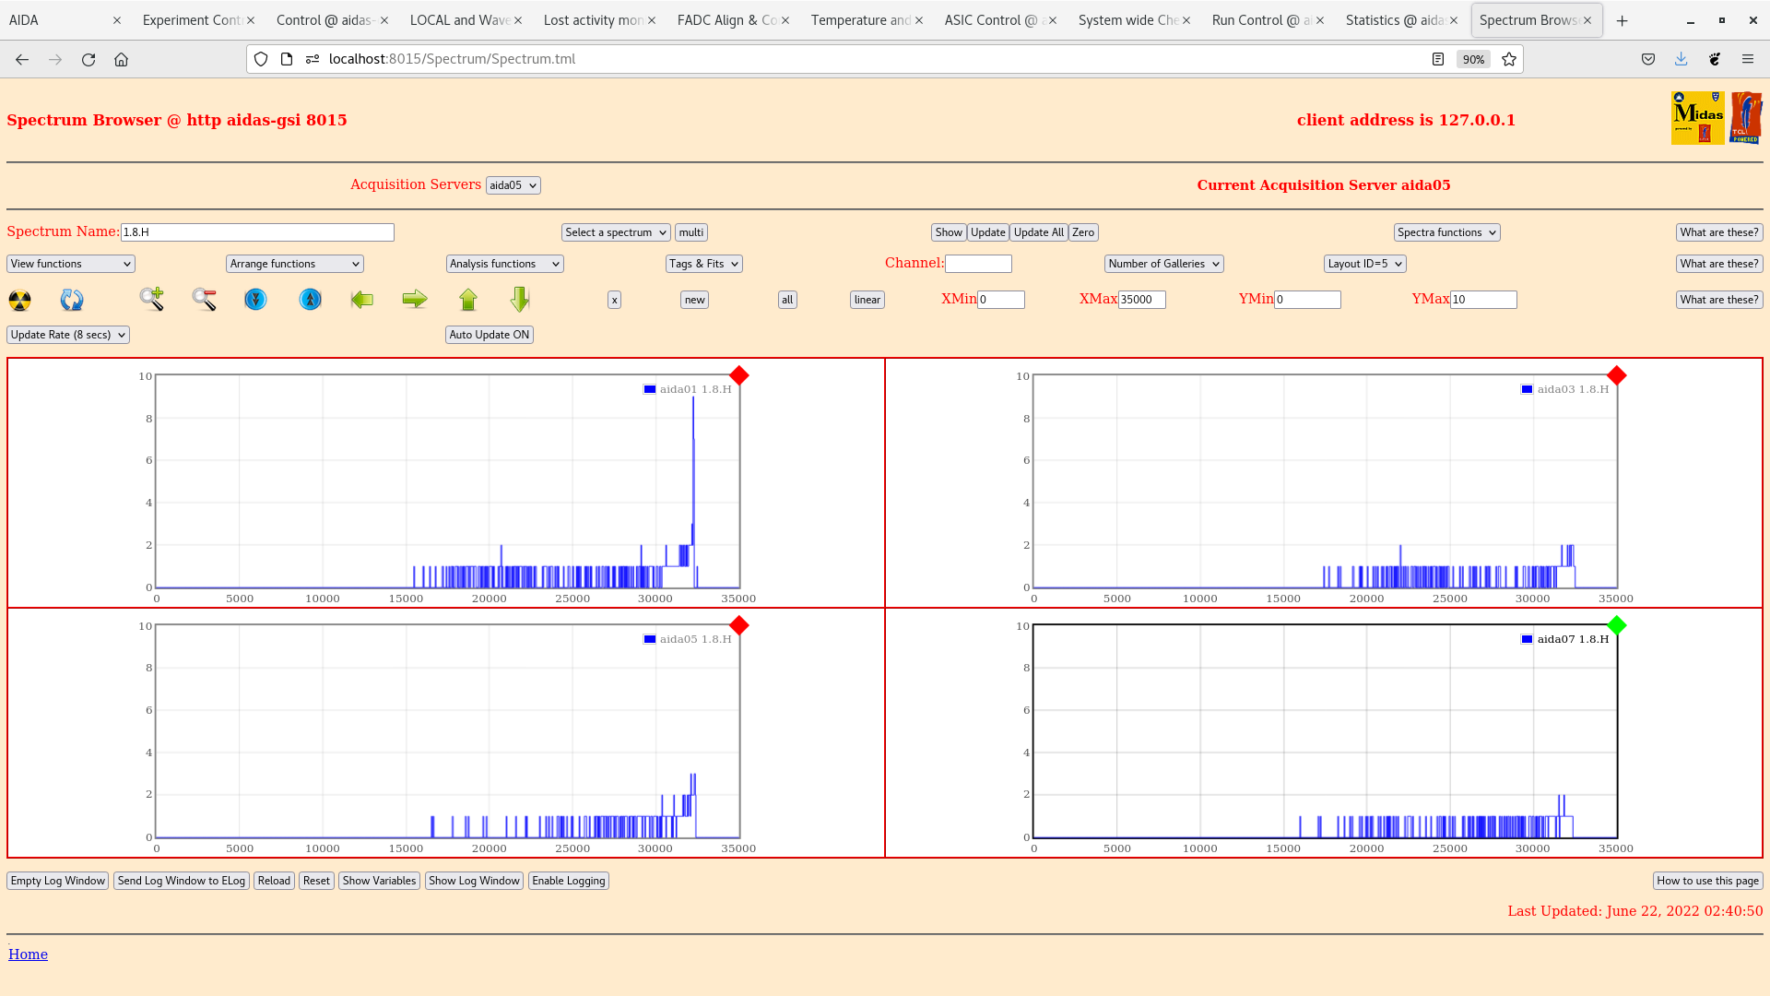
Task: Switch to the System wide Checks tab
Action: coord(1134,20)
